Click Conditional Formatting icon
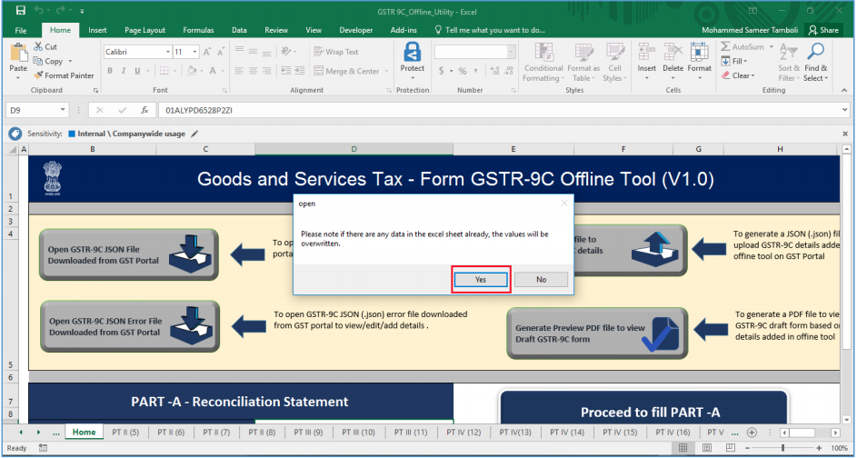 tap(543, 53)
